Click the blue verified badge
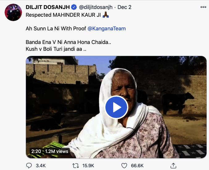The image size is (209, 170). tap(74, 7)
